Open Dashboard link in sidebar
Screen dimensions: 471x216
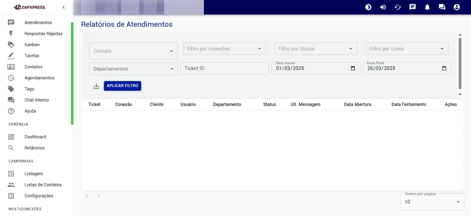click(35, 137)
